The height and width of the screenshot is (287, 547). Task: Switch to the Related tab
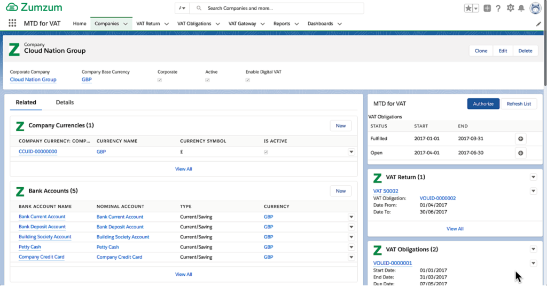click(26, 102)
